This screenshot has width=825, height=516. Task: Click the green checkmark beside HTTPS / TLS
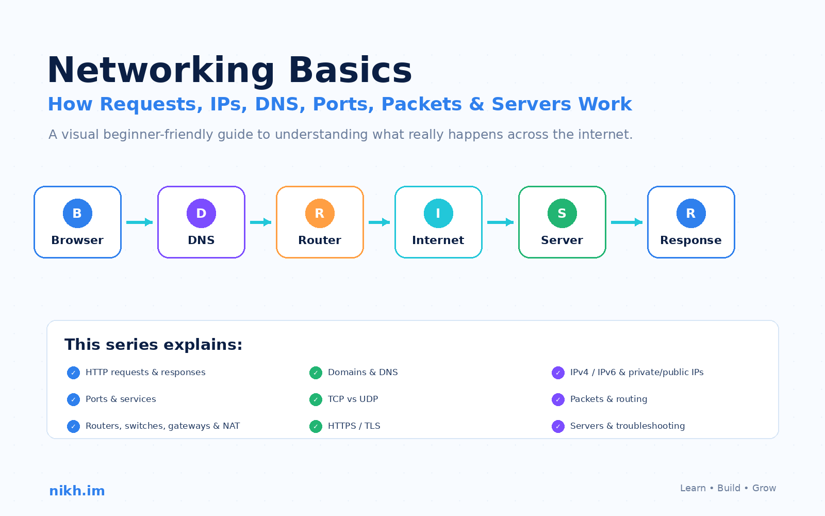pyautogui.click(x=316, y=426)
